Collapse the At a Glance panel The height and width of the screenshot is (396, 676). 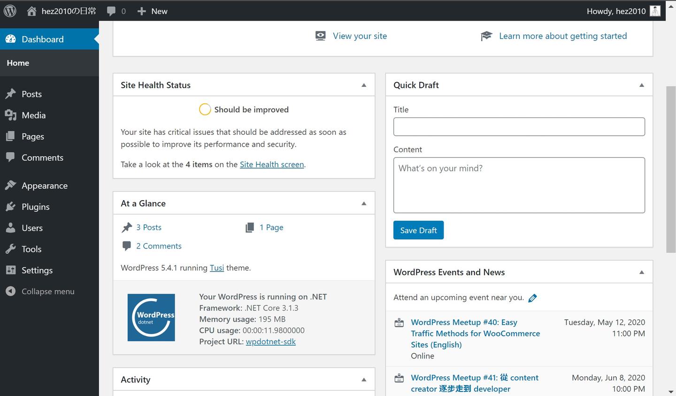[364, 203]
